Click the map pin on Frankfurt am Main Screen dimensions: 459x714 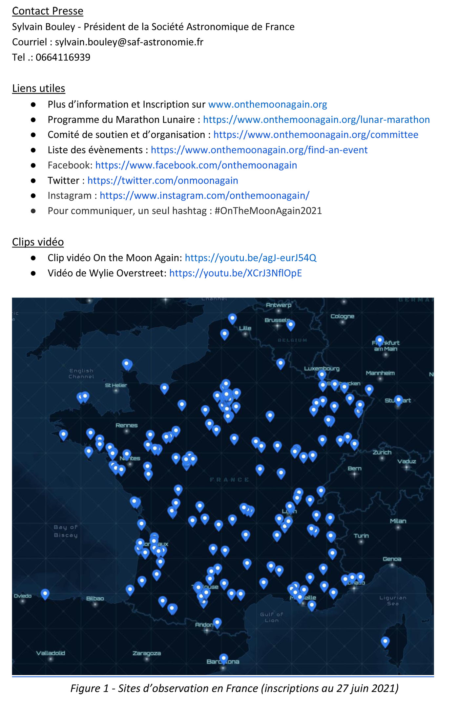click(x=379, y=340)
